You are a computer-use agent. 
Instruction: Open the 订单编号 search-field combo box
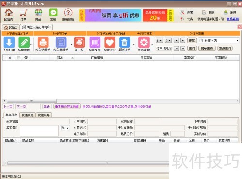(x=164, y=48)
